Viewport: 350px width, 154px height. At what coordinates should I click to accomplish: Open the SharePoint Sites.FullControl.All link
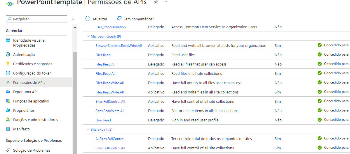click(110, 148)
